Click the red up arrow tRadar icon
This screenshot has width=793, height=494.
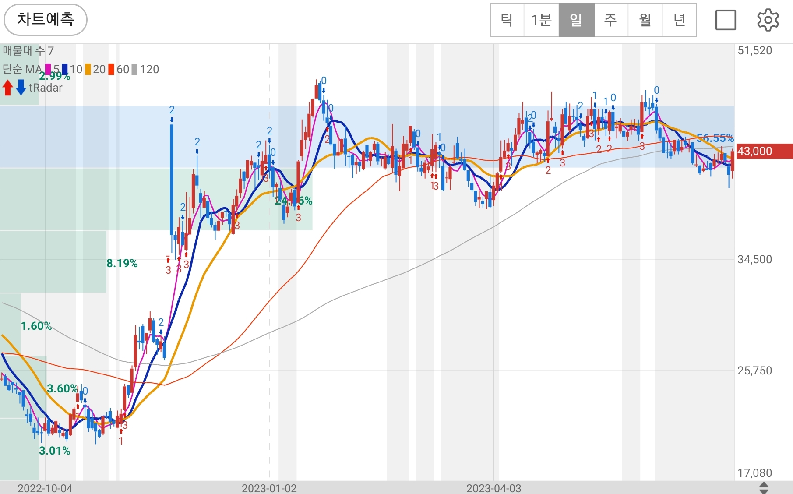click(x=7, y=88)
